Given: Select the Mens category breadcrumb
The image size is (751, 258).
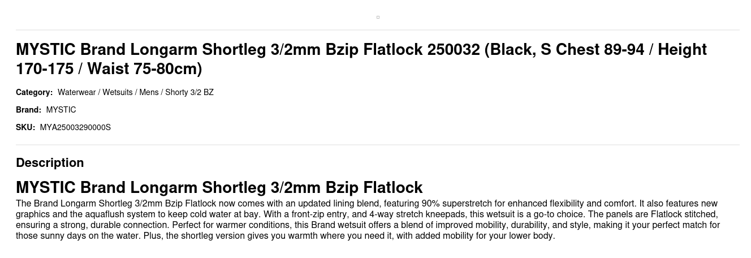Looking at the screenshot, I should coord(149,92).
